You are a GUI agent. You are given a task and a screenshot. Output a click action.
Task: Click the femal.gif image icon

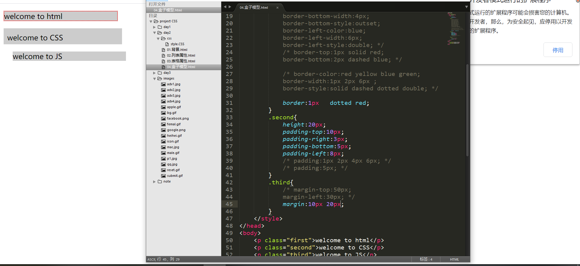click(x=163, y=124)
